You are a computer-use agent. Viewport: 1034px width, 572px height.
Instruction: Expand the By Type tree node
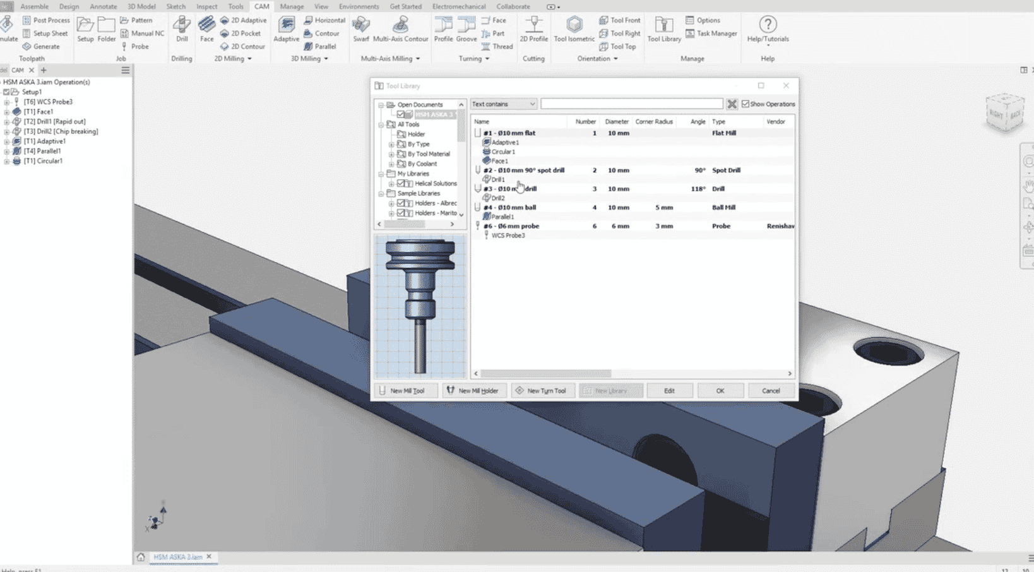coord(391,145)
